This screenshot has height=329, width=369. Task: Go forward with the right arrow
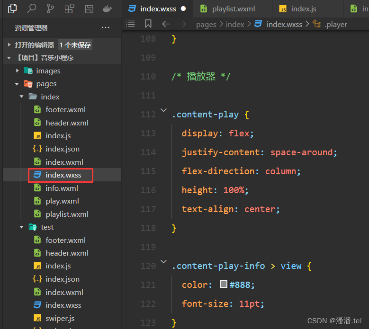[182, 24]
